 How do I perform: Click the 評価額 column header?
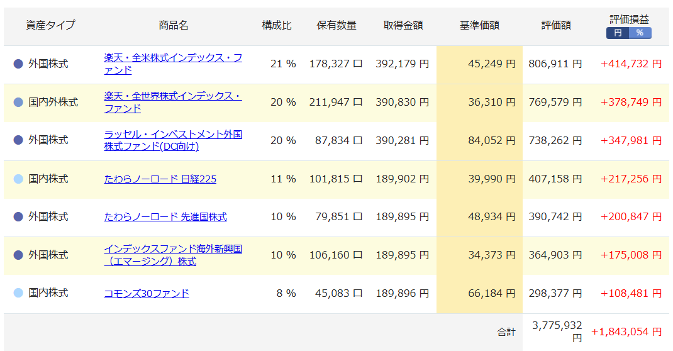click(x=556, y=25)
